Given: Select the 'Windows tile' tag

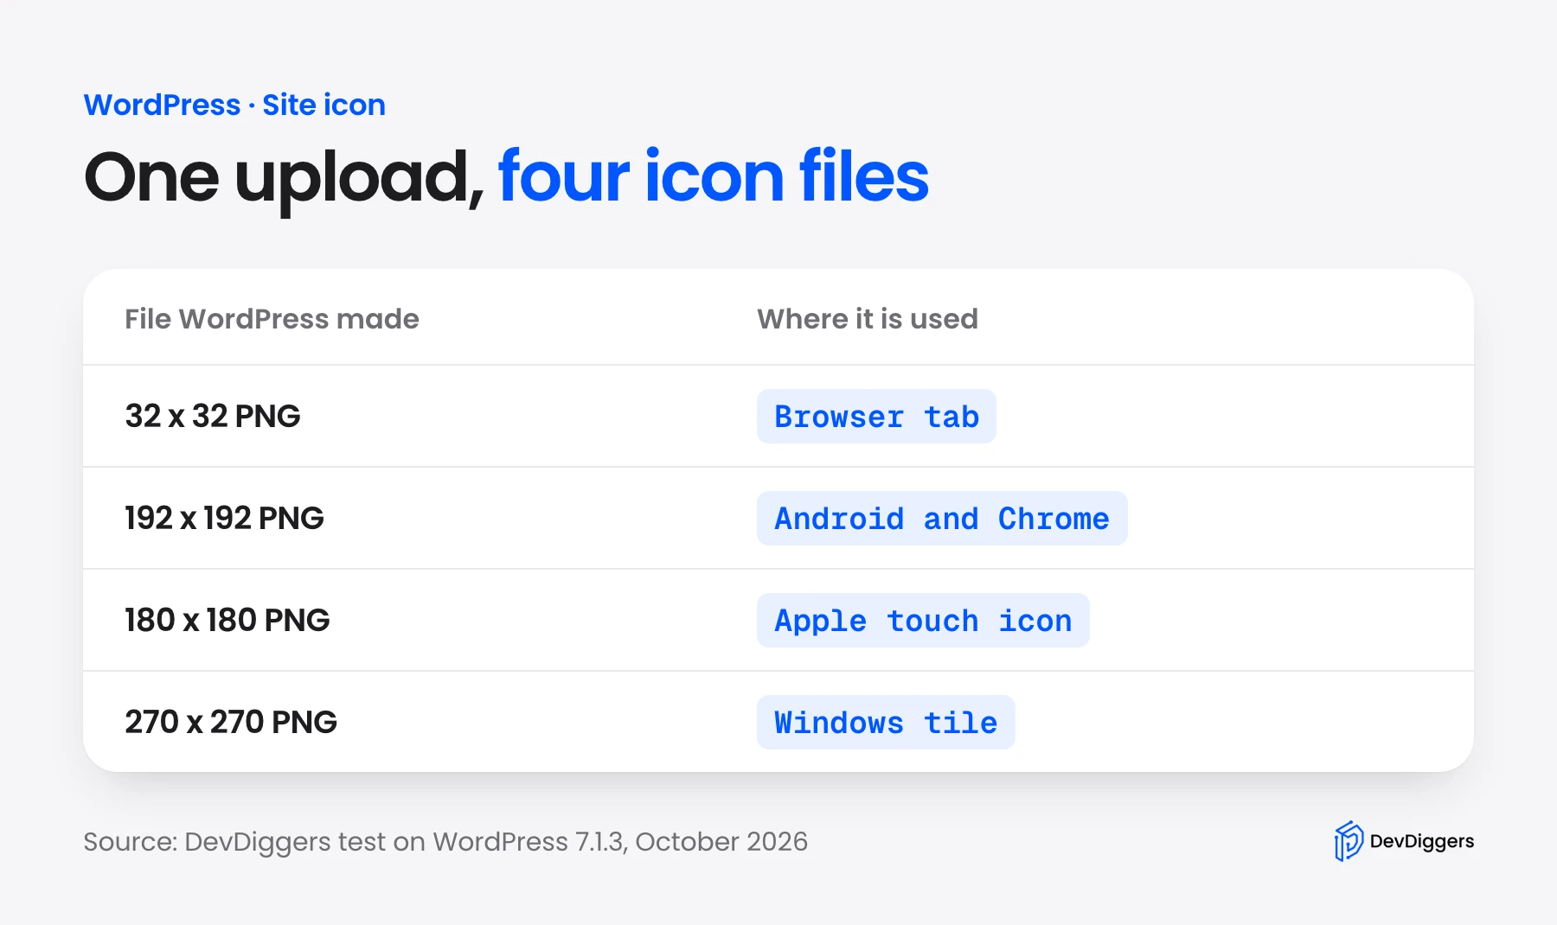Looking at the screenshot, I should click(886, 723).
